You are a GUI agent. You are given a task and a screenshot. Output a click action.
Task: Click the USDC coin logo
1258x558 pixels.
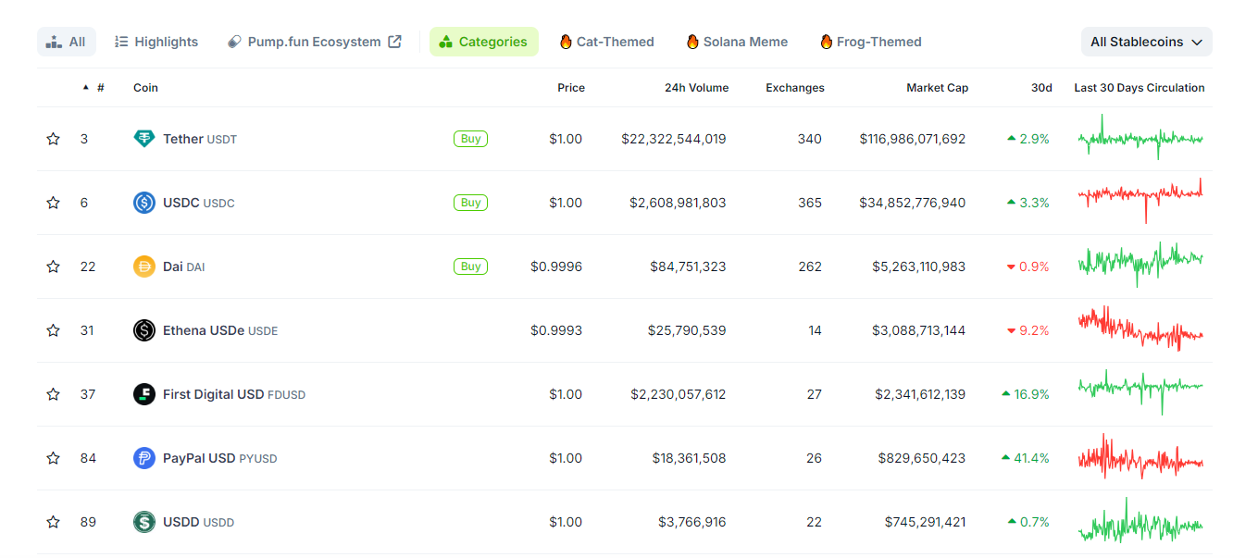144,203
